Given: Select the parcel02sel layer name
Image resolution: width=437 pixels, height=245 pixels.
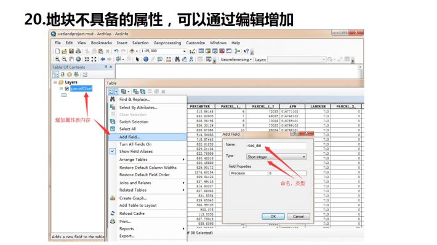Looking at the screenshot, I should pos(81,88).
